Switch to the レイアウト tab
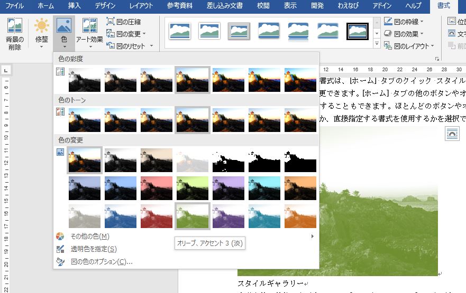466x293 pixels. click(x=141, y=5)
